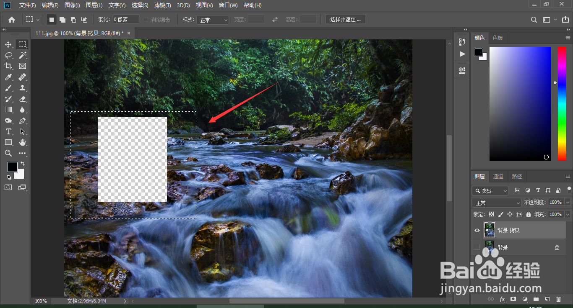Open the 不透明度 opacity dropdown arrow
This screenshot has width=573, height=308.
(568, 203)
